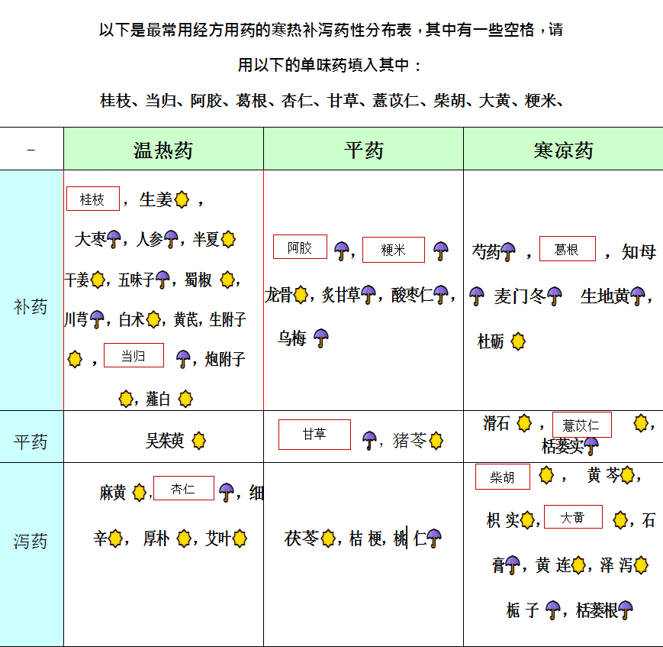The width and height of the screenshot is (663, 647).
Task: Click the word 黄芪
Action: (x=186, y=319)
